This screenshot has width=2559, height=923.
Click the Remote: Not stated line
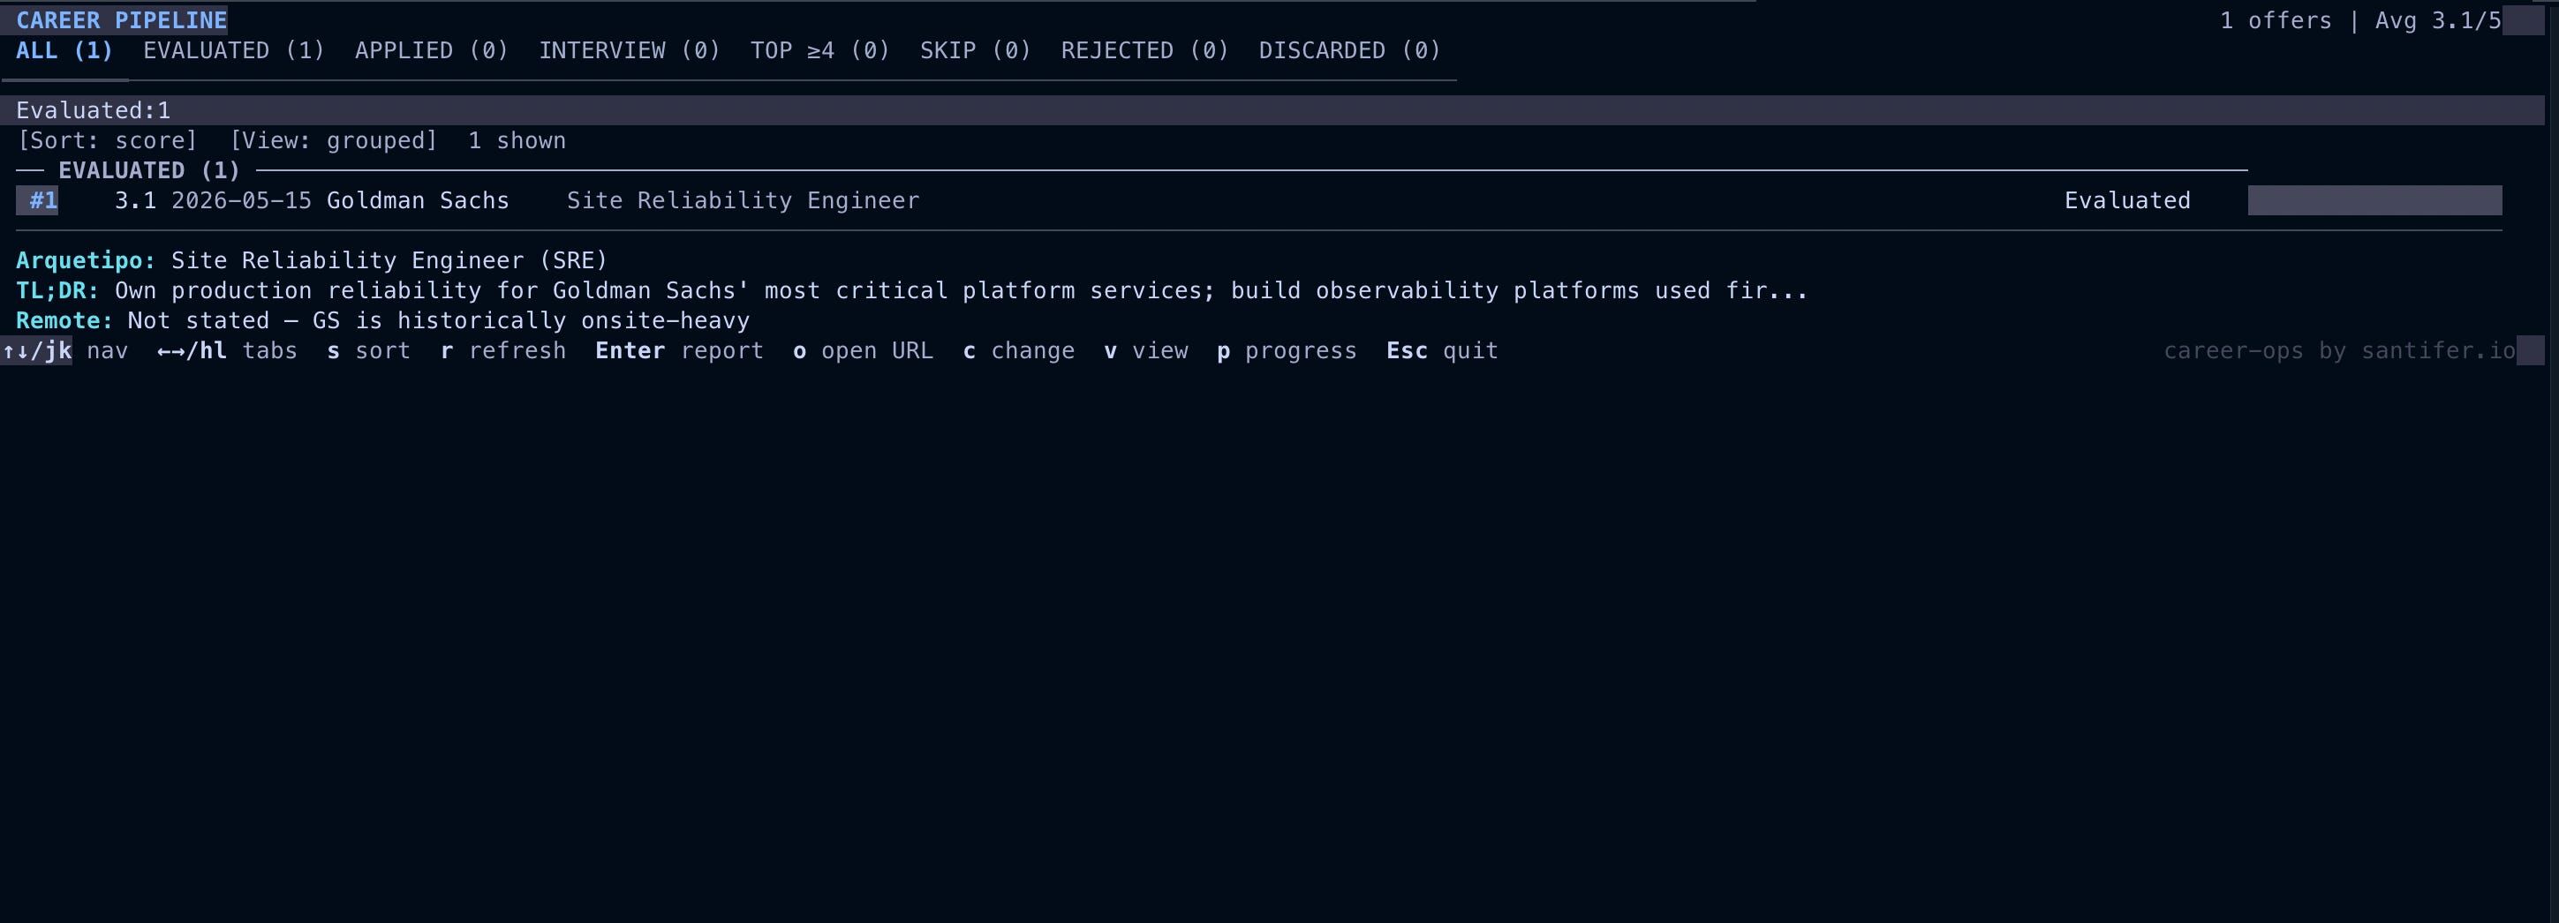[x=382, y=320]
